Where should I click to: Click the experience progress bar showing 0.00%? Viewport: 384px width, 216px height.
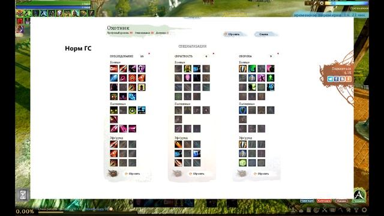click(x=87, y=212)
